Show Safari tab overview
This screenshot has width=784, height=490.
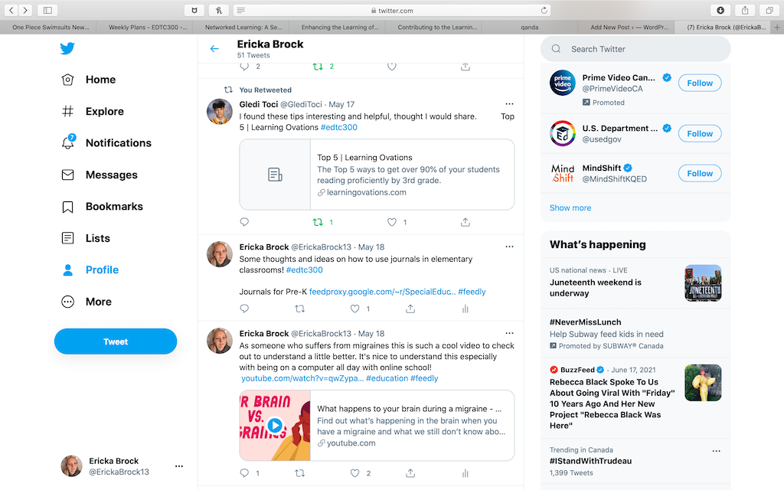tap(769, 10)
